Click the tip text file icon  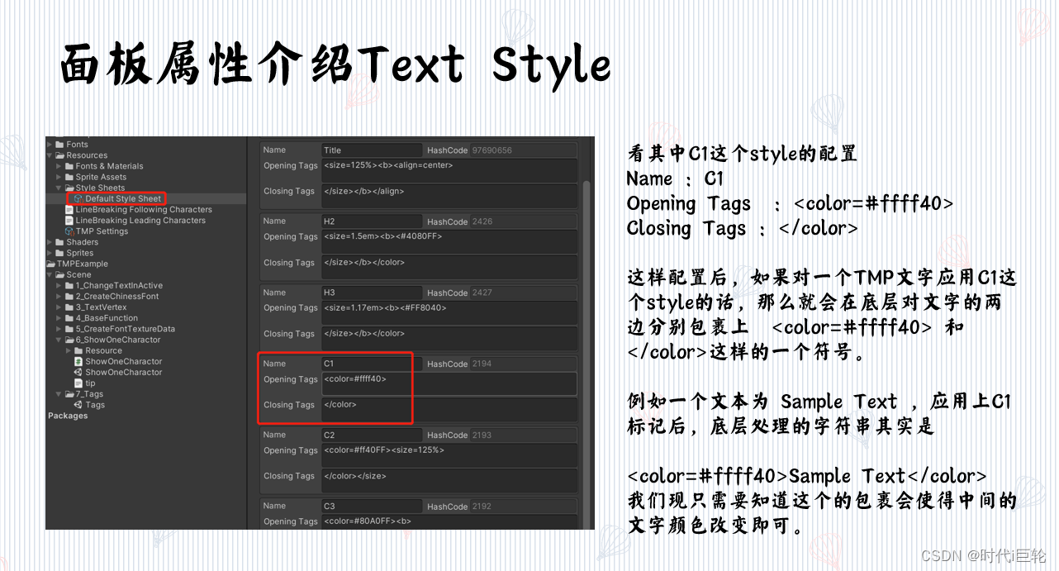tap(78, 383)
